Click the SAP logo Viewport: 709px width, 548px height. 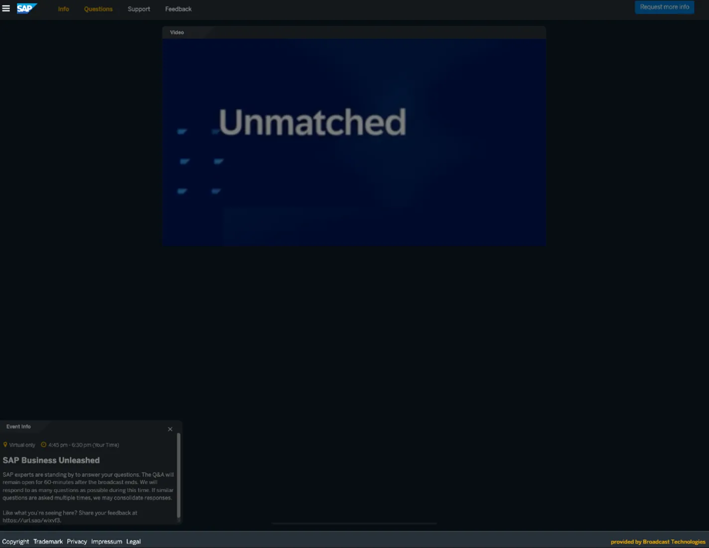click(26, 8)
